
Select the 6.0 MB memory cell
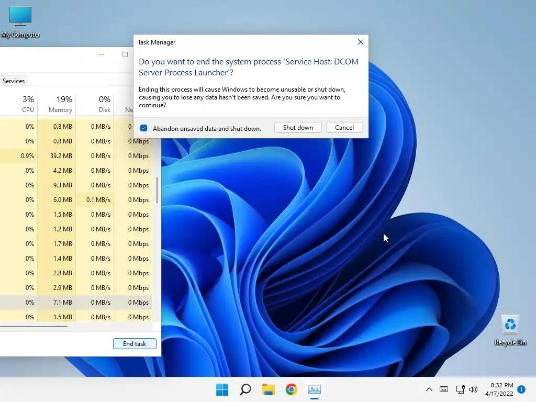pyautogui.click(x=57, y=200)
